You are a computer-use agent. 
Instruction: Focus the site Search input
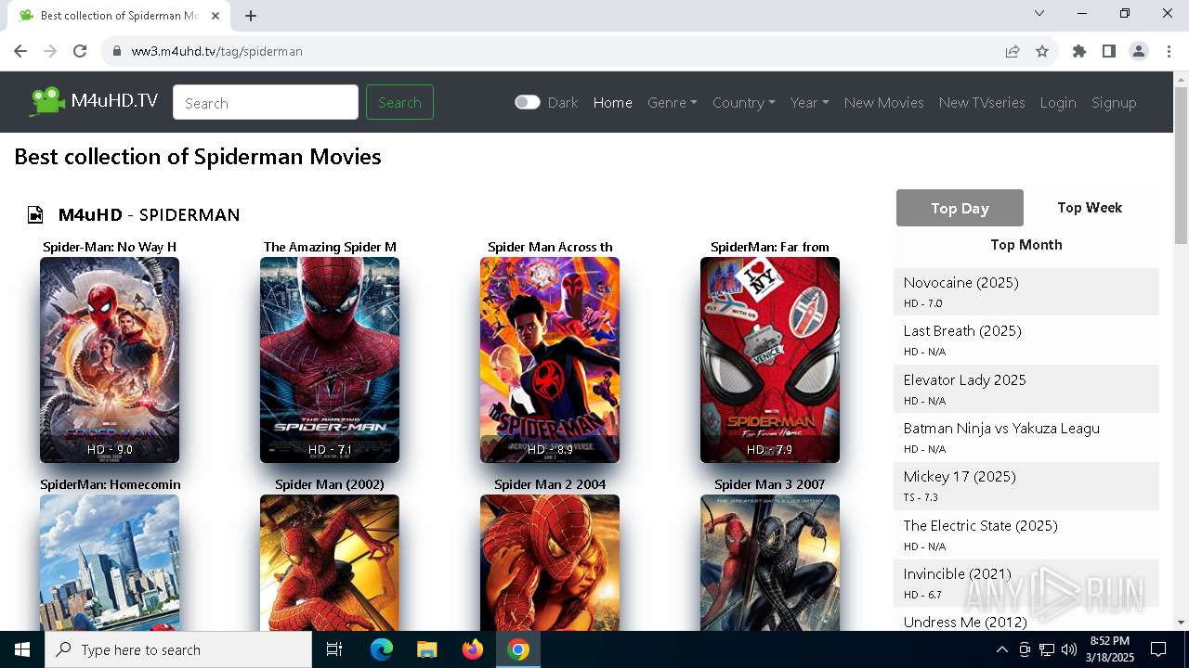[x=266, y=102]
